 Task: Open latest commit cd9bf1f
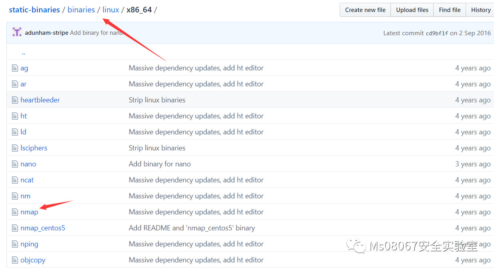tap(437, 33)
